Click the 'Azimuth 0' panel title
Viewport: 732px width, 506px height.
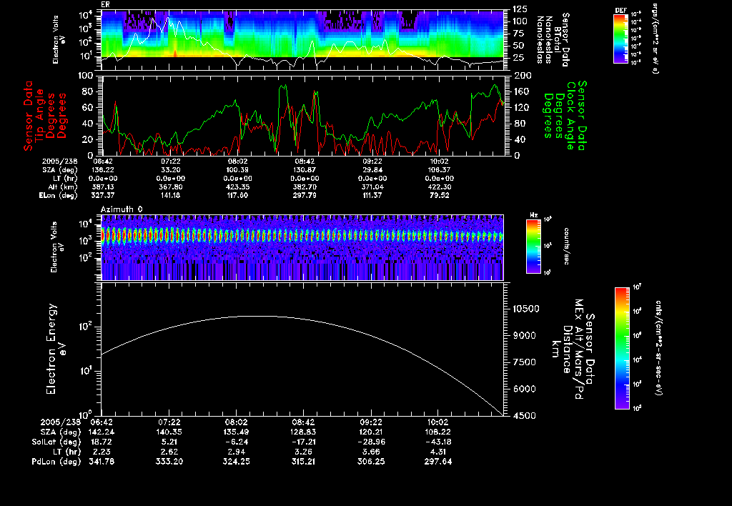point(122,208)
